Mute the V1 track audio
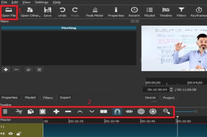 [x=2, y=133]
